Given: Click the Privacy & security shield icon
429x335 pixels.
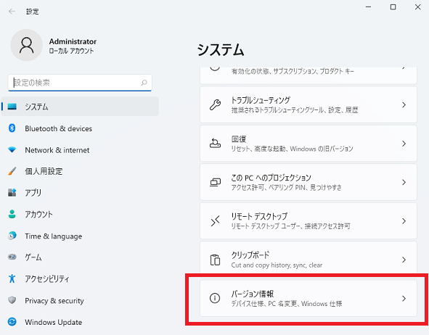Looking at the screenshot, I should (12, 300).
